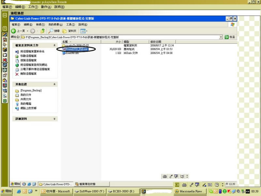The width and height of the screenshot is (261, 196).
Task: Open the pcAnywhere 編輯 menu
Action: click(x=20, y=7)
